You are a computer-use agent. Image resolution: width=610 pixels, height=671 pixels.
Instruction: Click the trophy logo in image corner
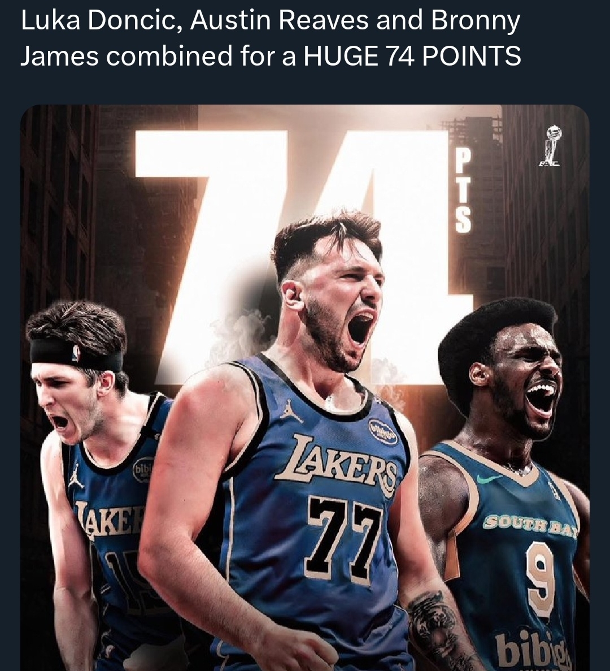(x=550, y=145)
